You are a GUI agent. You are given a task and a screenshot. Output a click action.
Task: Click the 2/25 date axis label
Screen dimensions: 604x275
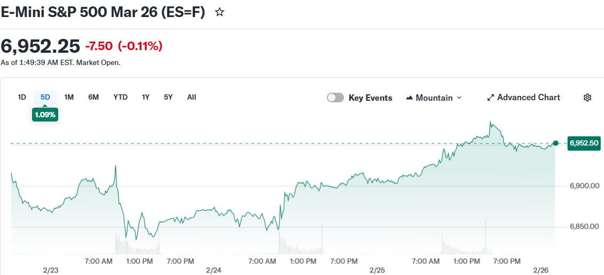(378, 270)
